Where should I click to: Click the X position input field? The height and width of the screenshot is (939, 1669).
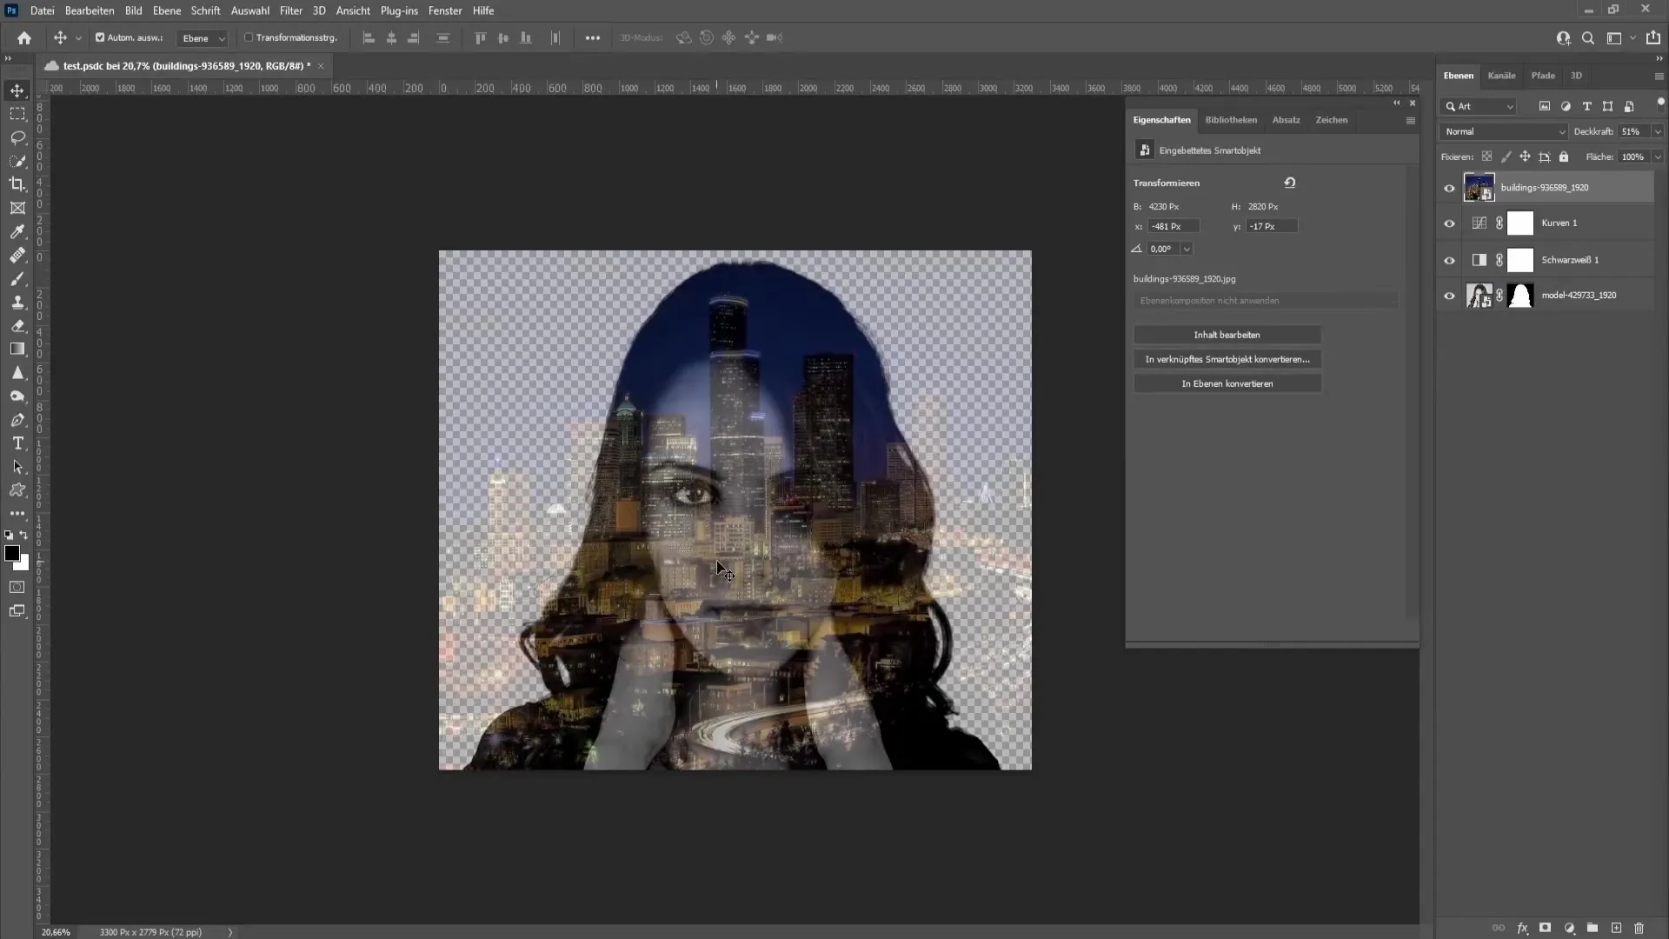1173,226
